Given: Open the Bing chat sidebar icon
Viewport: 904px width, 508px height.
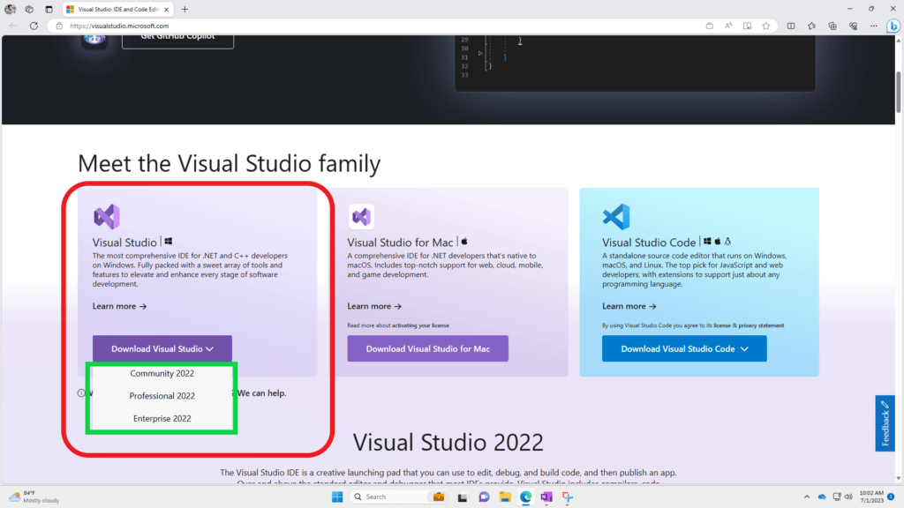Looking at the screenshot, I should [893, 26].
